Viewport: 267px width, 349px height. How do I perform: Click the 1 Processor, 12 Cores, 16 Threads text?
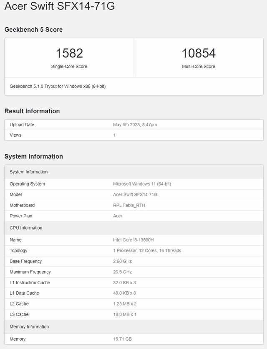click(x=147, y=251)
